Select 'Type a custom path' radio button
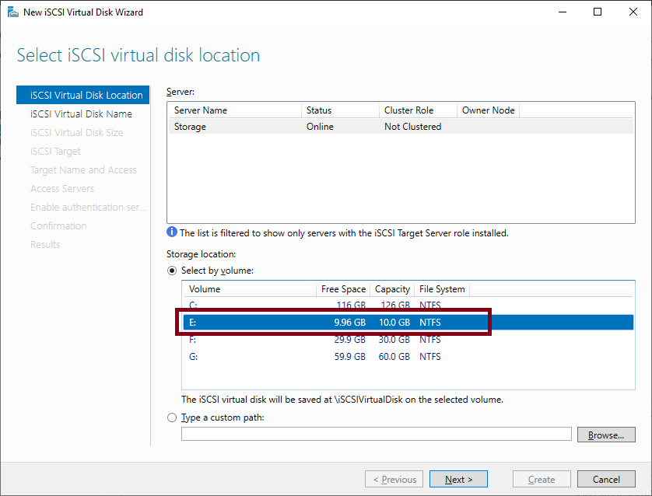The image size is (652, 496). tap(172, 417)
